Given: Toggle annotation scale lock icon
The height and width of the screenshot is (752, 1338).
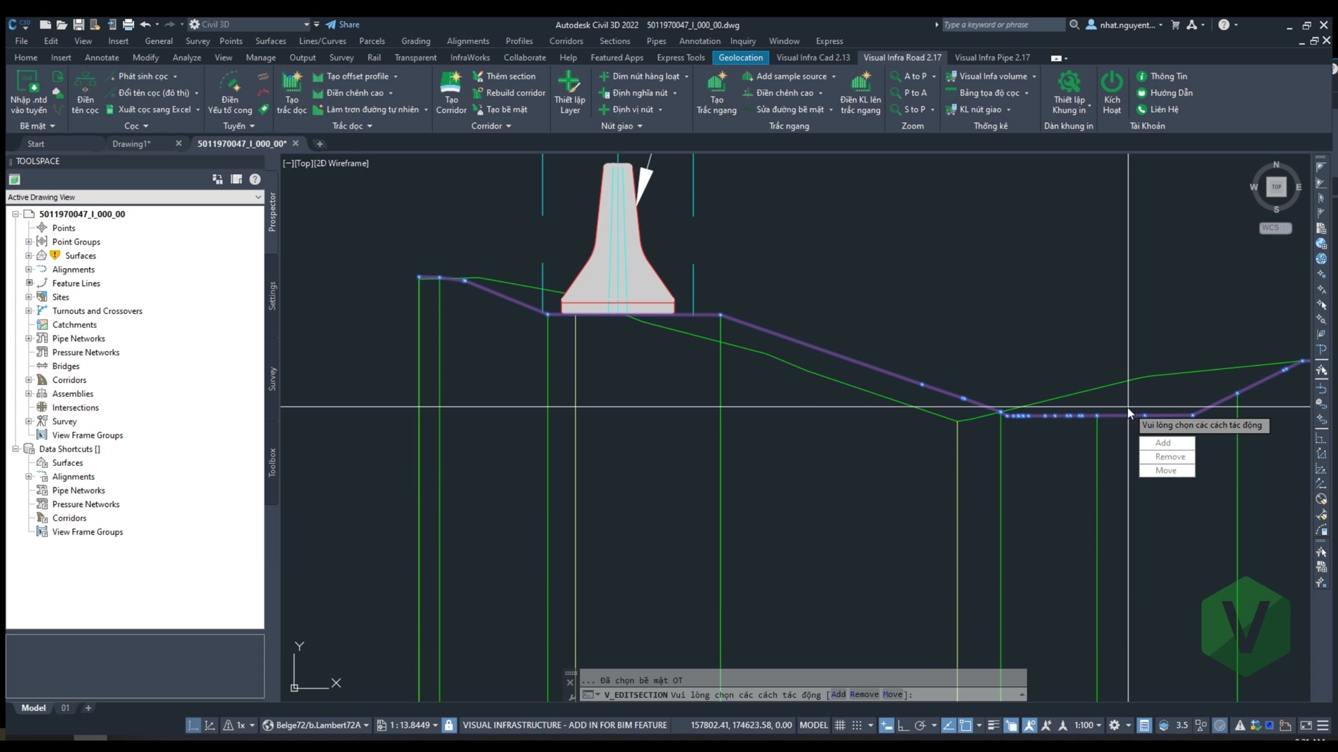Looking at the screenshot, I should 449,725.
